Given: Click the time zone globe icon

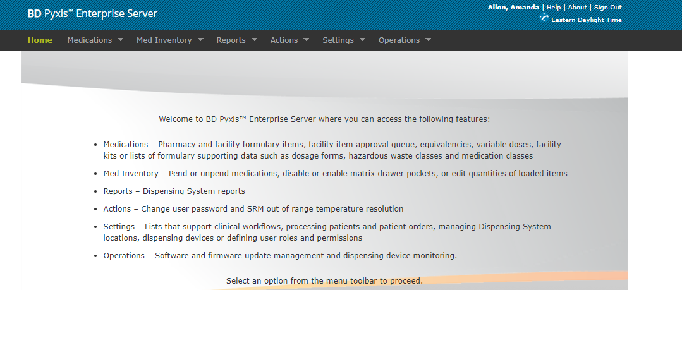Looking at the screenshot, I should point(544,18).
